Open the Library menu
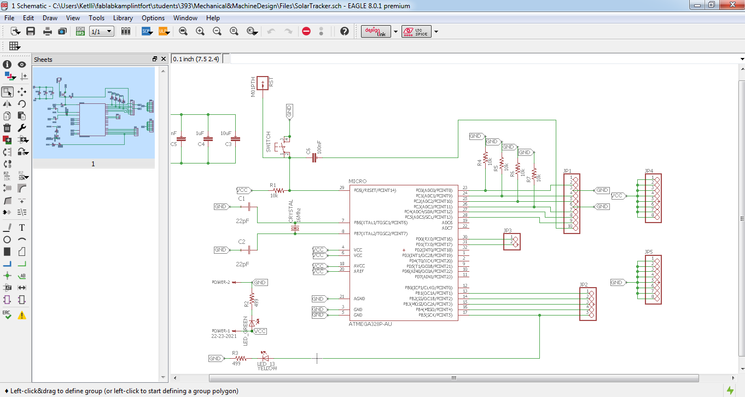745x397 pixels. click(123, 18)
